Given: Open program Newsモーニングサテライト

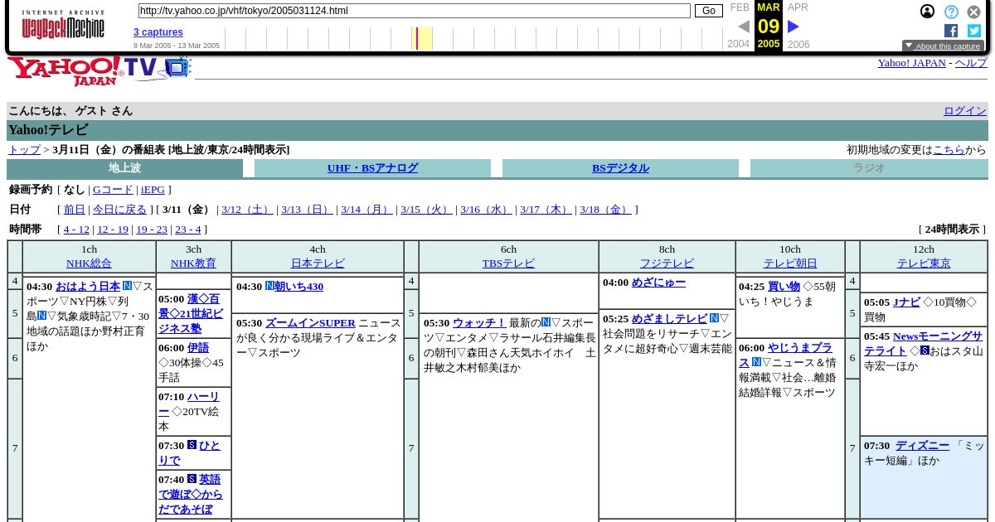Looking at the screenshot, I should [924, 344].
